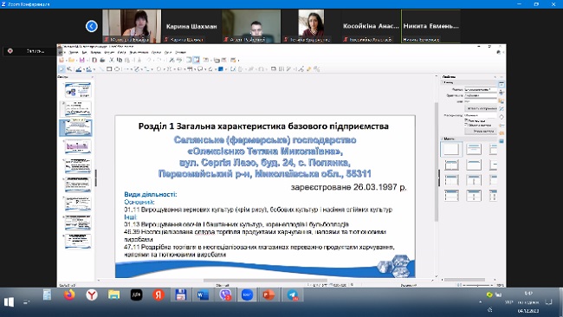Select Карина Шахман participant tile
This screenshot has height=317, width=563.
coord(191,26)
